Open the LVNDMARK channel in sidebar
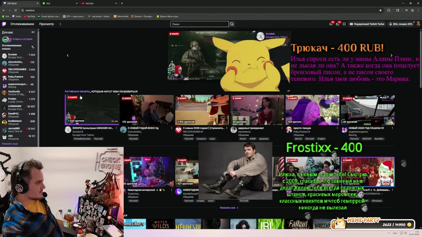Viewport: 422px width, 237px height. pos(19,108)
